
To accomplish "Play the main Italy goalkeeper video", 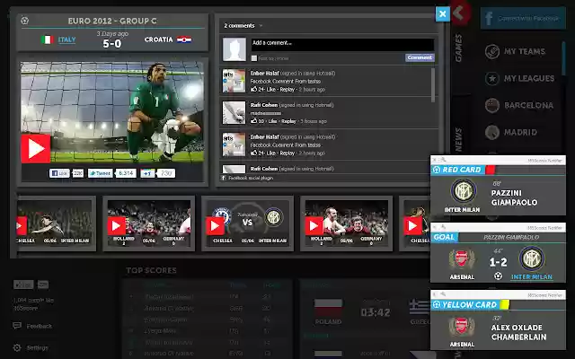I will coord(36,148).
